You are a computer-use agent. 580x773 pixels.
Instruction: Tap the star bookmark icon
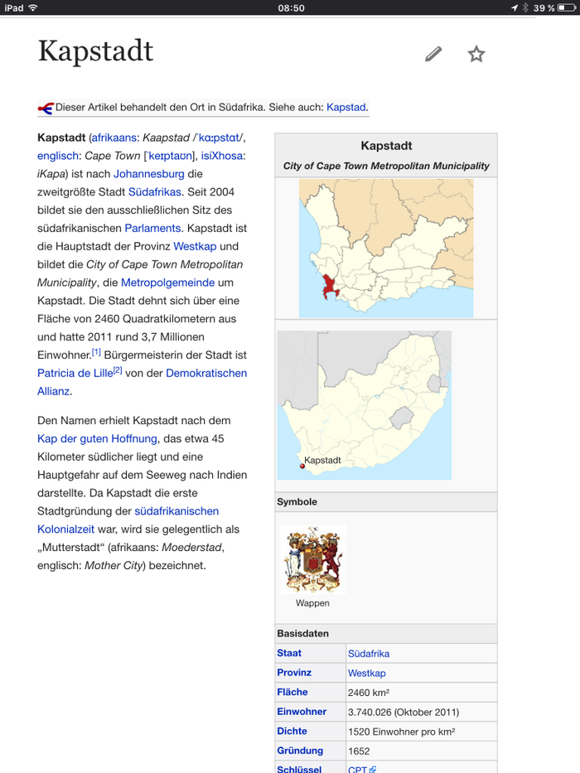pyautogui.click(x=476, y=54)
